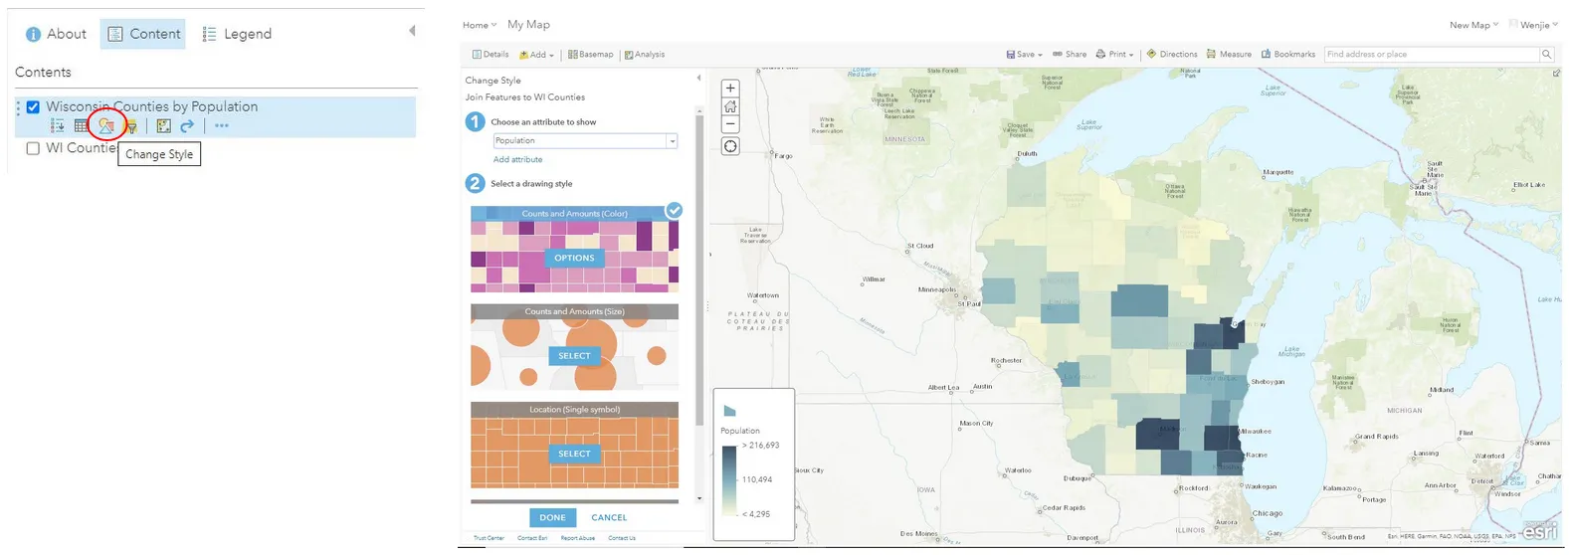Click the Add attribute link

517,159
